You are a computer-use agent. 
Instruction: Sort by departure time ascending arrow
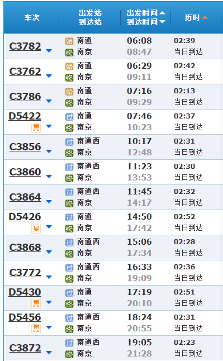click(x=162, y=13)
